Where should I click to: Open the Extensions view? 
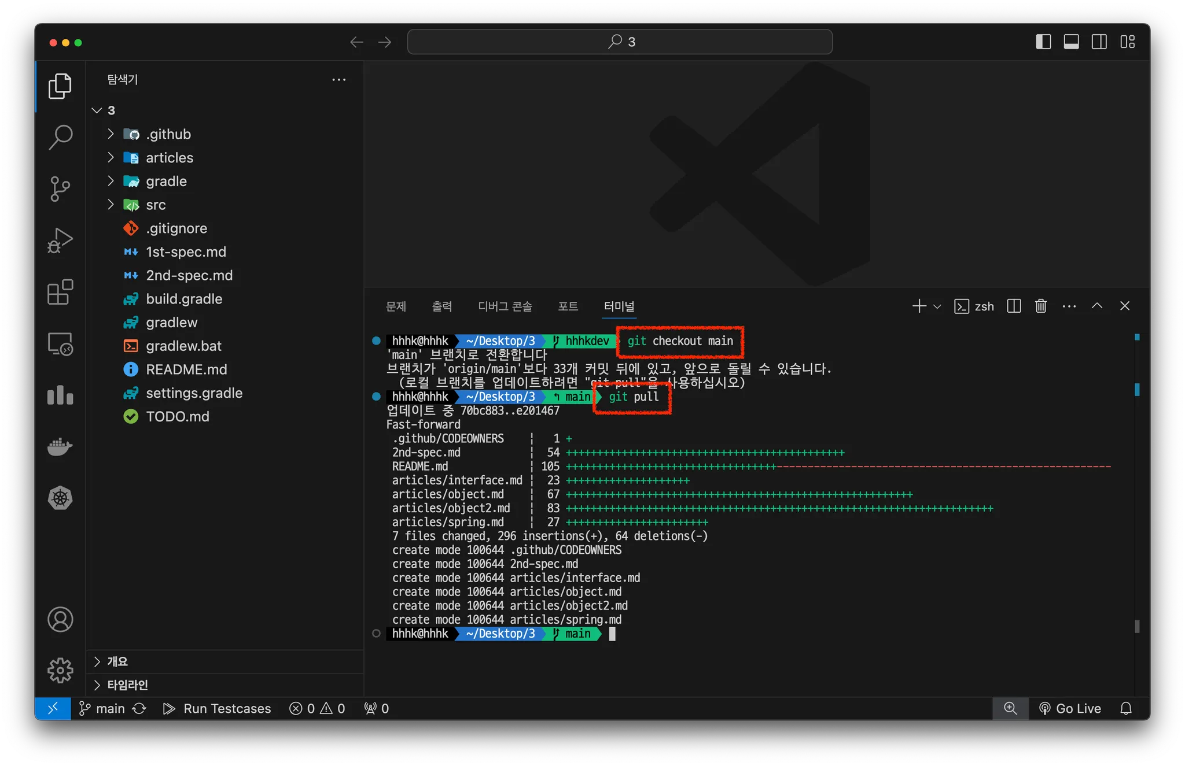tap(60, 292)
